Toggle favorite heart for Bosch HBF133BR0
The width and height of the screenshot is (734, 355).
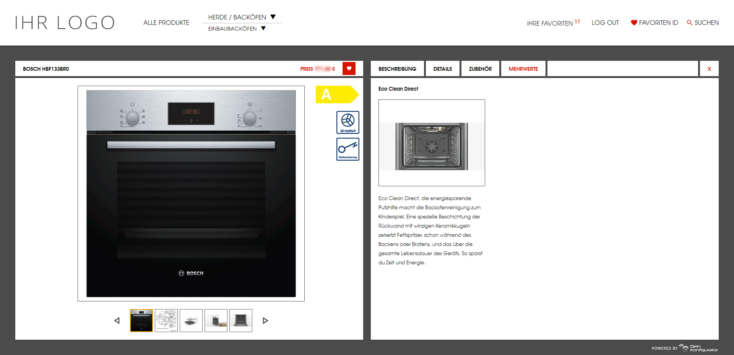coord(349,68)
